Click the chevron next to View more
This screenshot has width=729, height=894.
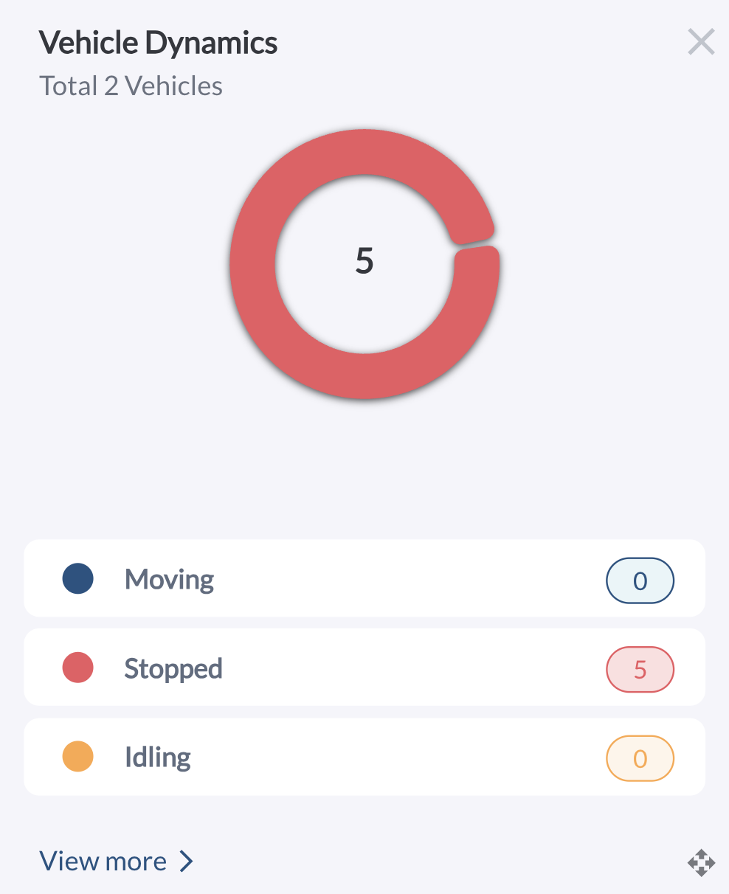[x=187, y=861]
